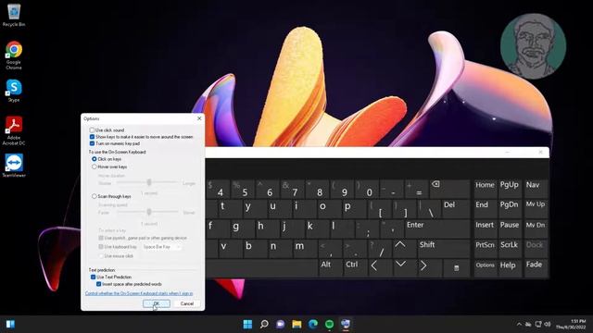Toggle Show keys to move around screen
593x333 pixels.
pyautogui.click(x=92, y=137)
